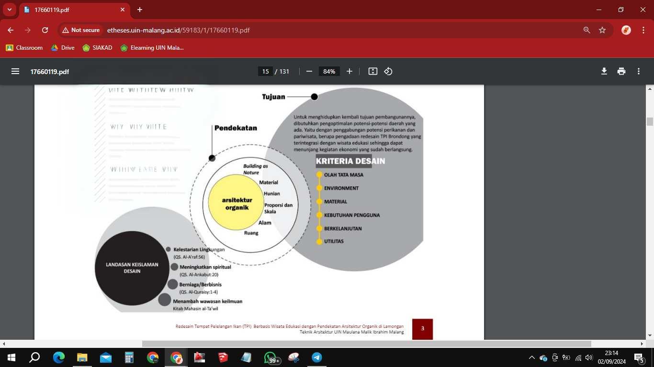This screenshot has height=367, width=654.
Task: Expand the tab search dropdown
Action: coord(9,10)
